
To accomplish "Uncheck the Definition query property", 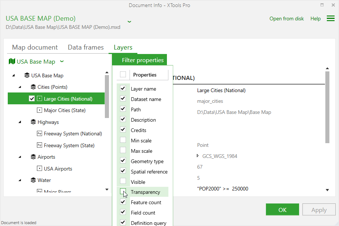I will (123, 222).
